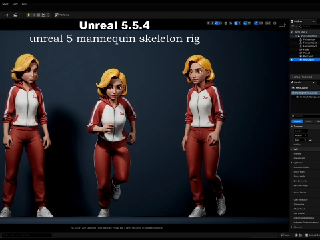320x240 pixels.
Task: Open the Scale type dropdown
Action: point(301,140)
